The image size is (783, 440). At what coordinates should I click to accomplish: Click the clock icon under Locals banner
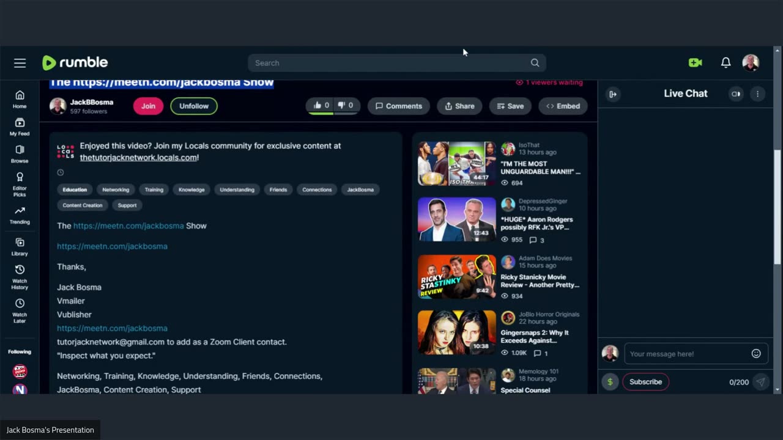[x=61, y=172]
